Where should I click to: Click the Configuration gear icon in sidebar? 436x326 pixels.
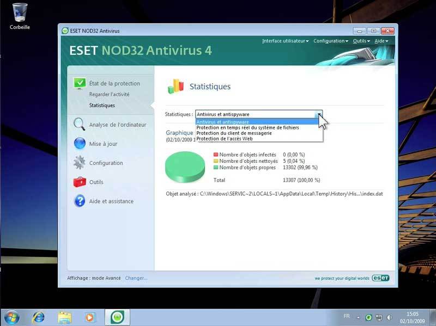coord(80,163)
